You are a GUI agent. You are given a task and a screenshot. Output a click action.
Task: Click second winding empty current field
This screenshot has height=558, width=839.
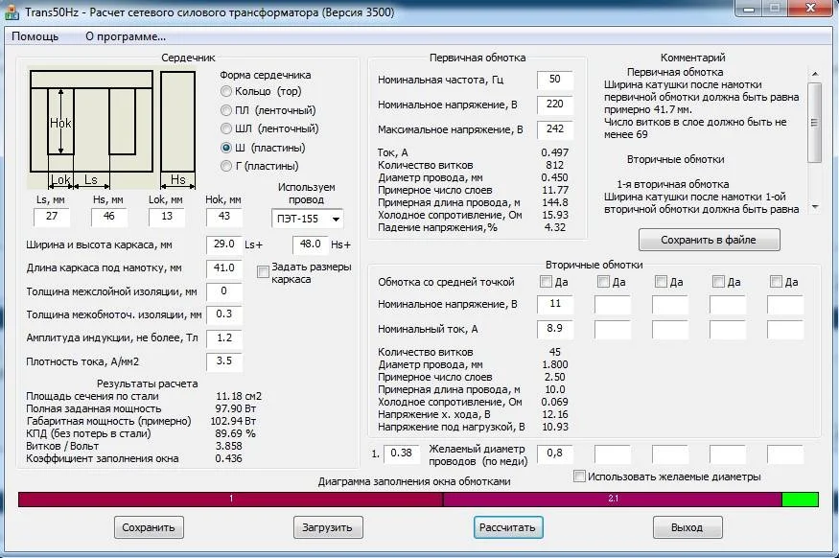[x=613, y=329]
